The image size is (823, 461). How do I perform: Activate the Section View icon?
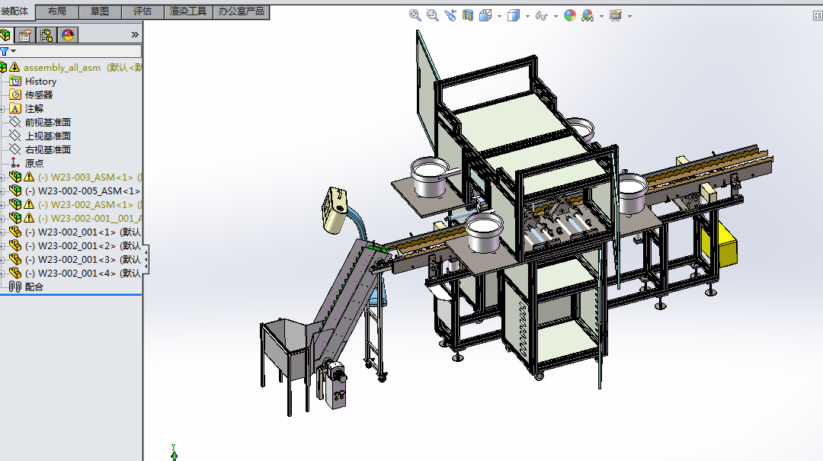click(468, 15)
